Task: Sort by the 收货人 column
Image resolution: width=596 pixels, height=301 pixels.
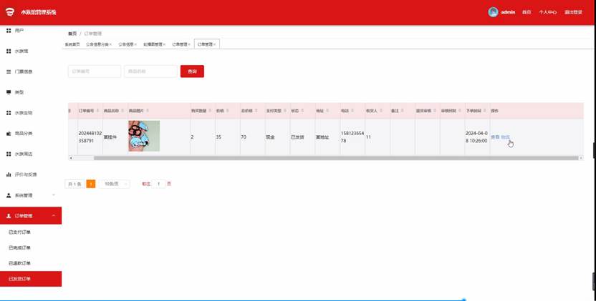Action: pyautogui.click(x=381, y=111)
